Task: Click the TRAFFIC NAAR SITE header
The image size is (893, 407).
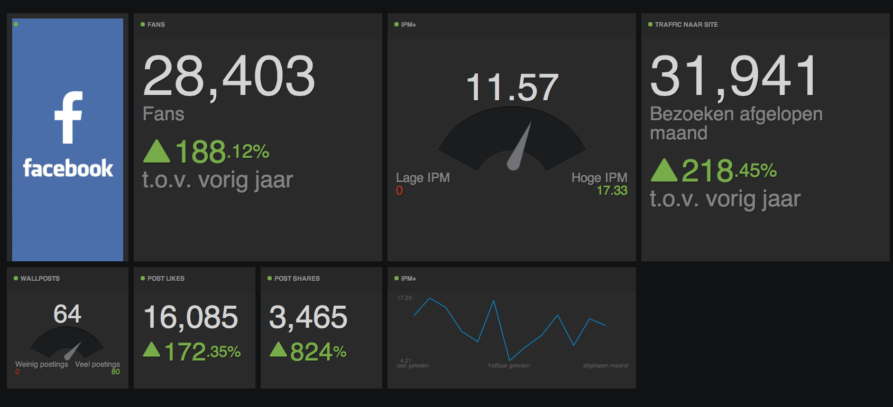Action: tap(686, 25)
